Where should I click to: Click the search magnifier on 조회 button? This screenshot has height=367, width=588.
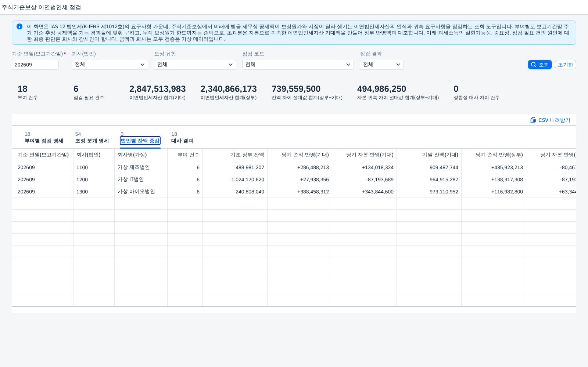534,65
